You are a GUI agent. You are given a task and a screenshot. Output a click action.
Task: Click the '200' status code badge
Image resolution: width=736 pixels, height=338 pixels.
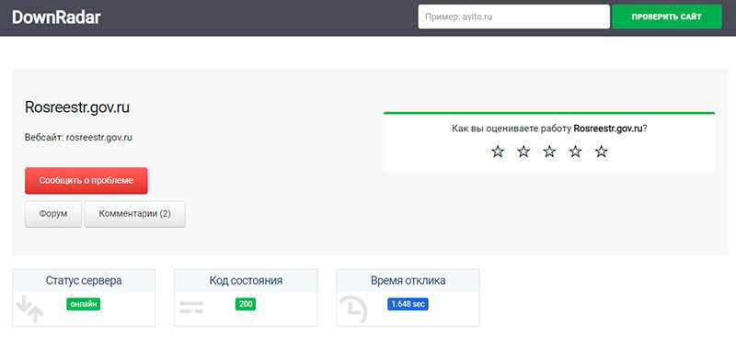(x=246, y=304)
